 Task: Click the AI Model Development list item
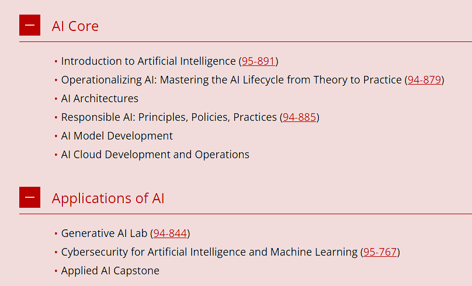[117, 135]
